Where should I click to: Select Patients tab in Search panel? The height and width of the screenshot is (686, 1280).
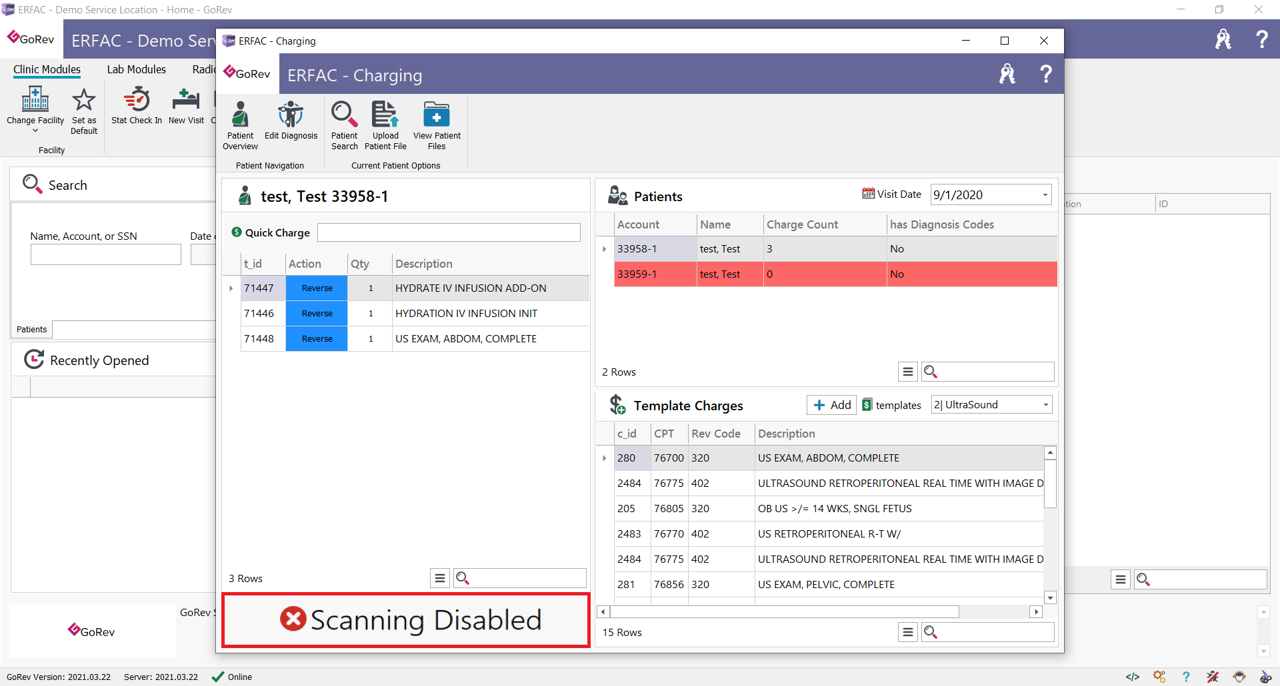pos(32,329)
